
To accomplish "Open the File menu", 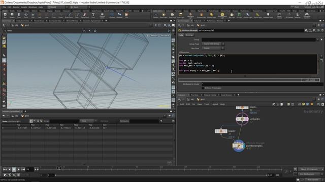I will [4, 7].
